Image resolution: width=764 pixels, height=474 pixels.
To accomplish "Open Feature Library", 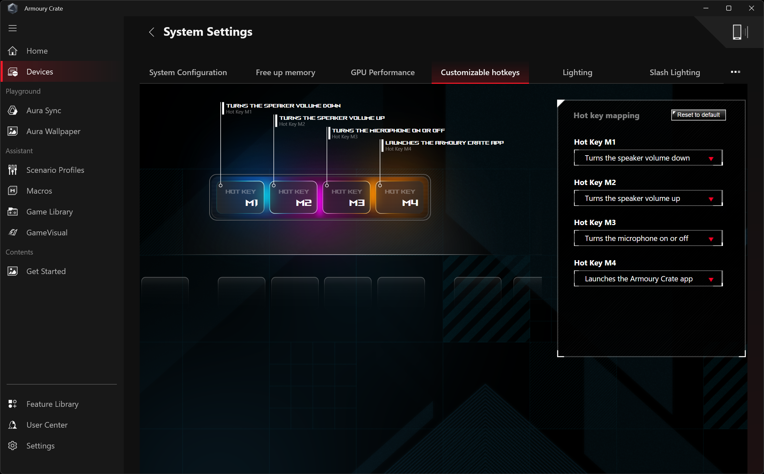I will coord(52,404).
